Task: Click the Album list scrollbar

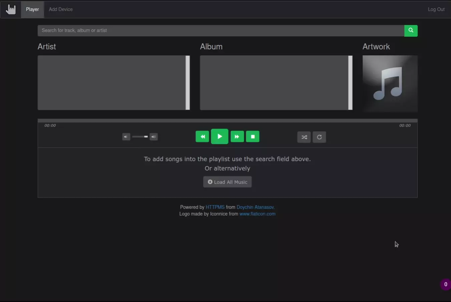Action: (350, 83)
